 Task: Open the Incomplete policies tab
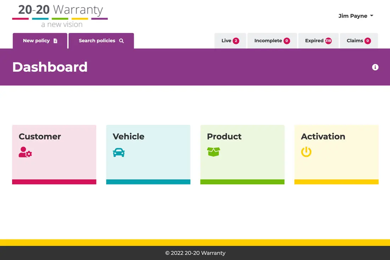click(x=272, y=41)
